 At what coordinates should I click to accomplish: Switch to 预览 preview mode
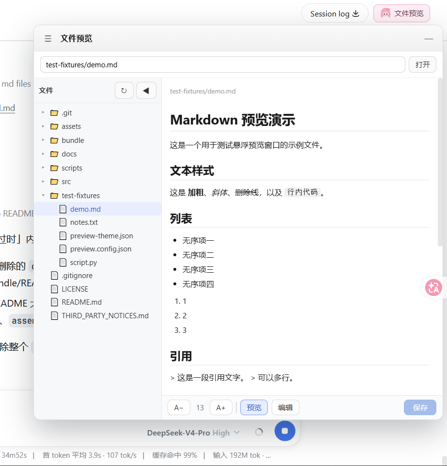click(254, 407)
